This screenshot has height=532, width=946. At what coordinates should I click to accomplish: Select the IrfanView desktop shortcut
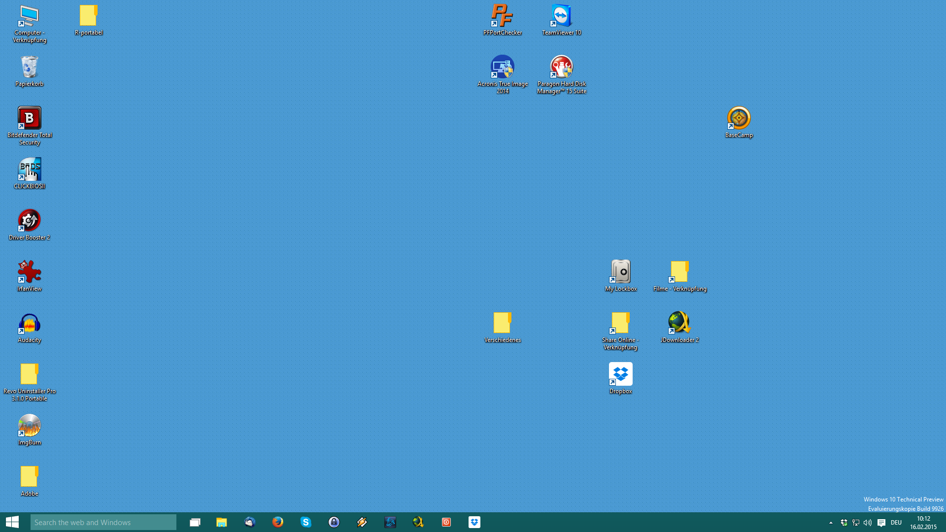30,276
